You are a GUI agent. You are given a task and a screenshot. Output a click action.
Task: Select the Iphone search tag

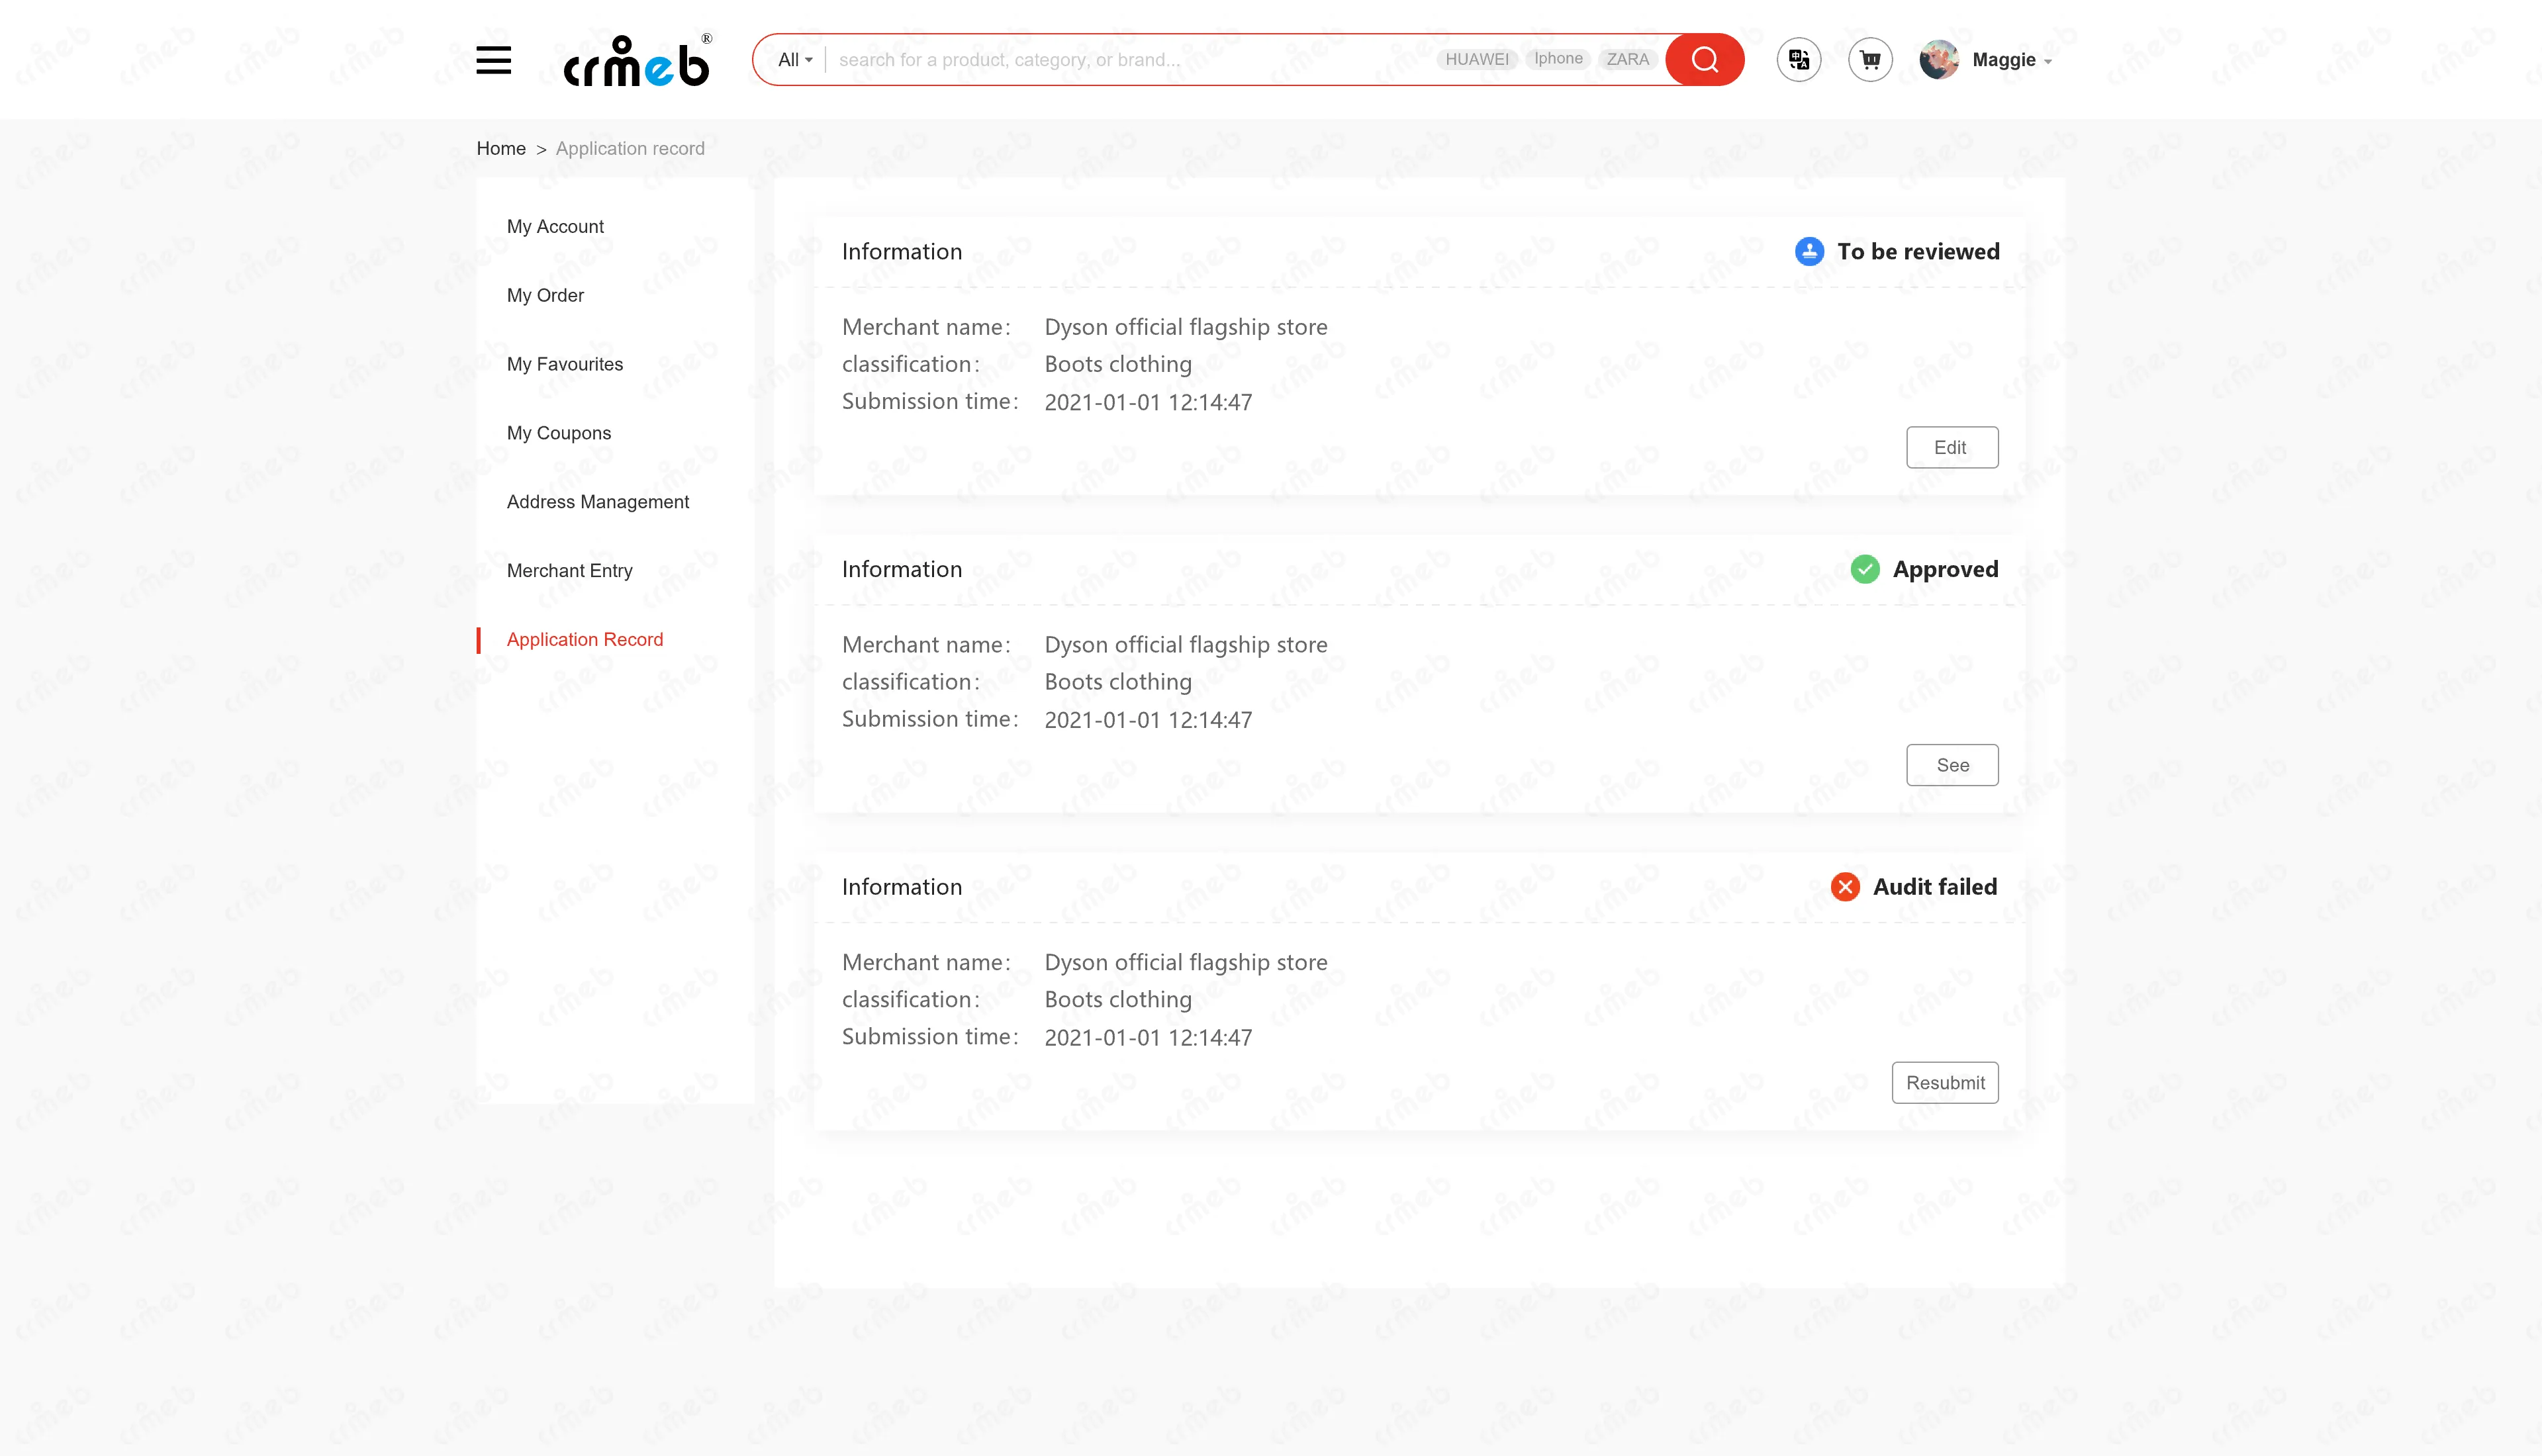pyautogui.click(x=1558, y=59)
